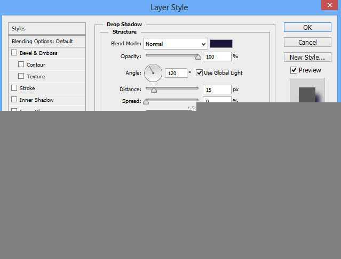The height and width of the screenshot is (259, 341).
Task: Open the drop shadow color swatch
Action: pos(221,44)
